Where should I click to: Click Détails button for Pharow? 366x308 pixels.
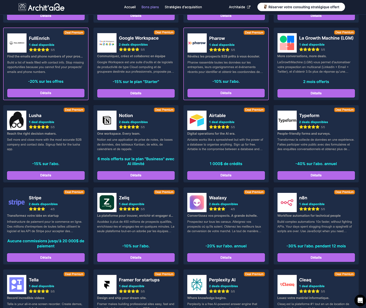point(226,93)
